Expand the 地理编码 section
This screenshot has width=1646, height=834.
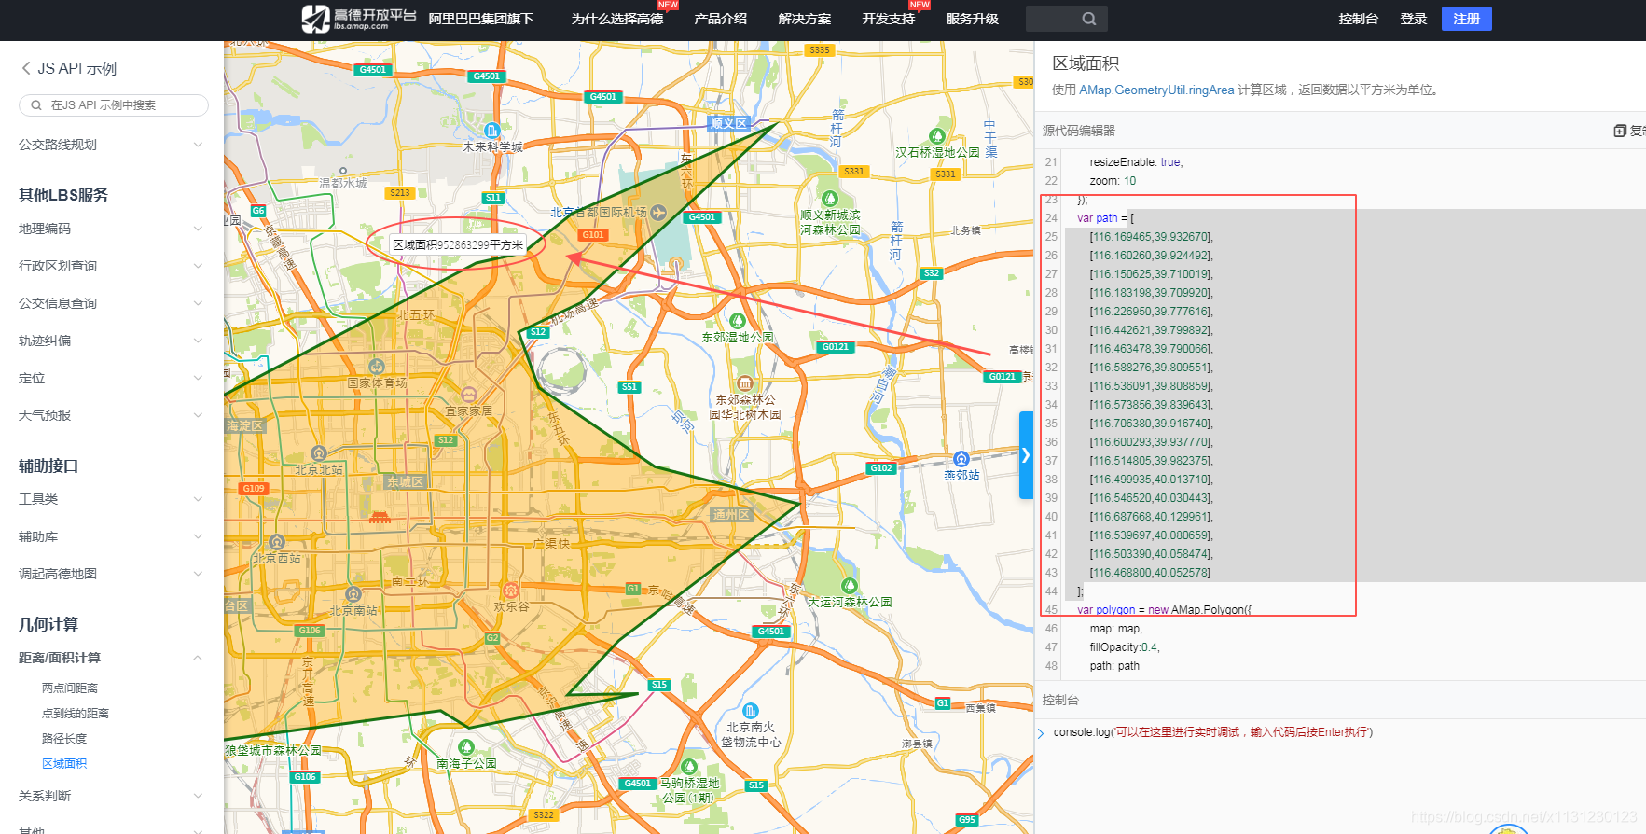112,229
